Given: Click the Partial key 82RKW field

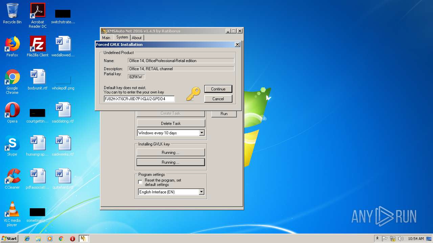Looking at the screenshot, I should pos(136,77).
